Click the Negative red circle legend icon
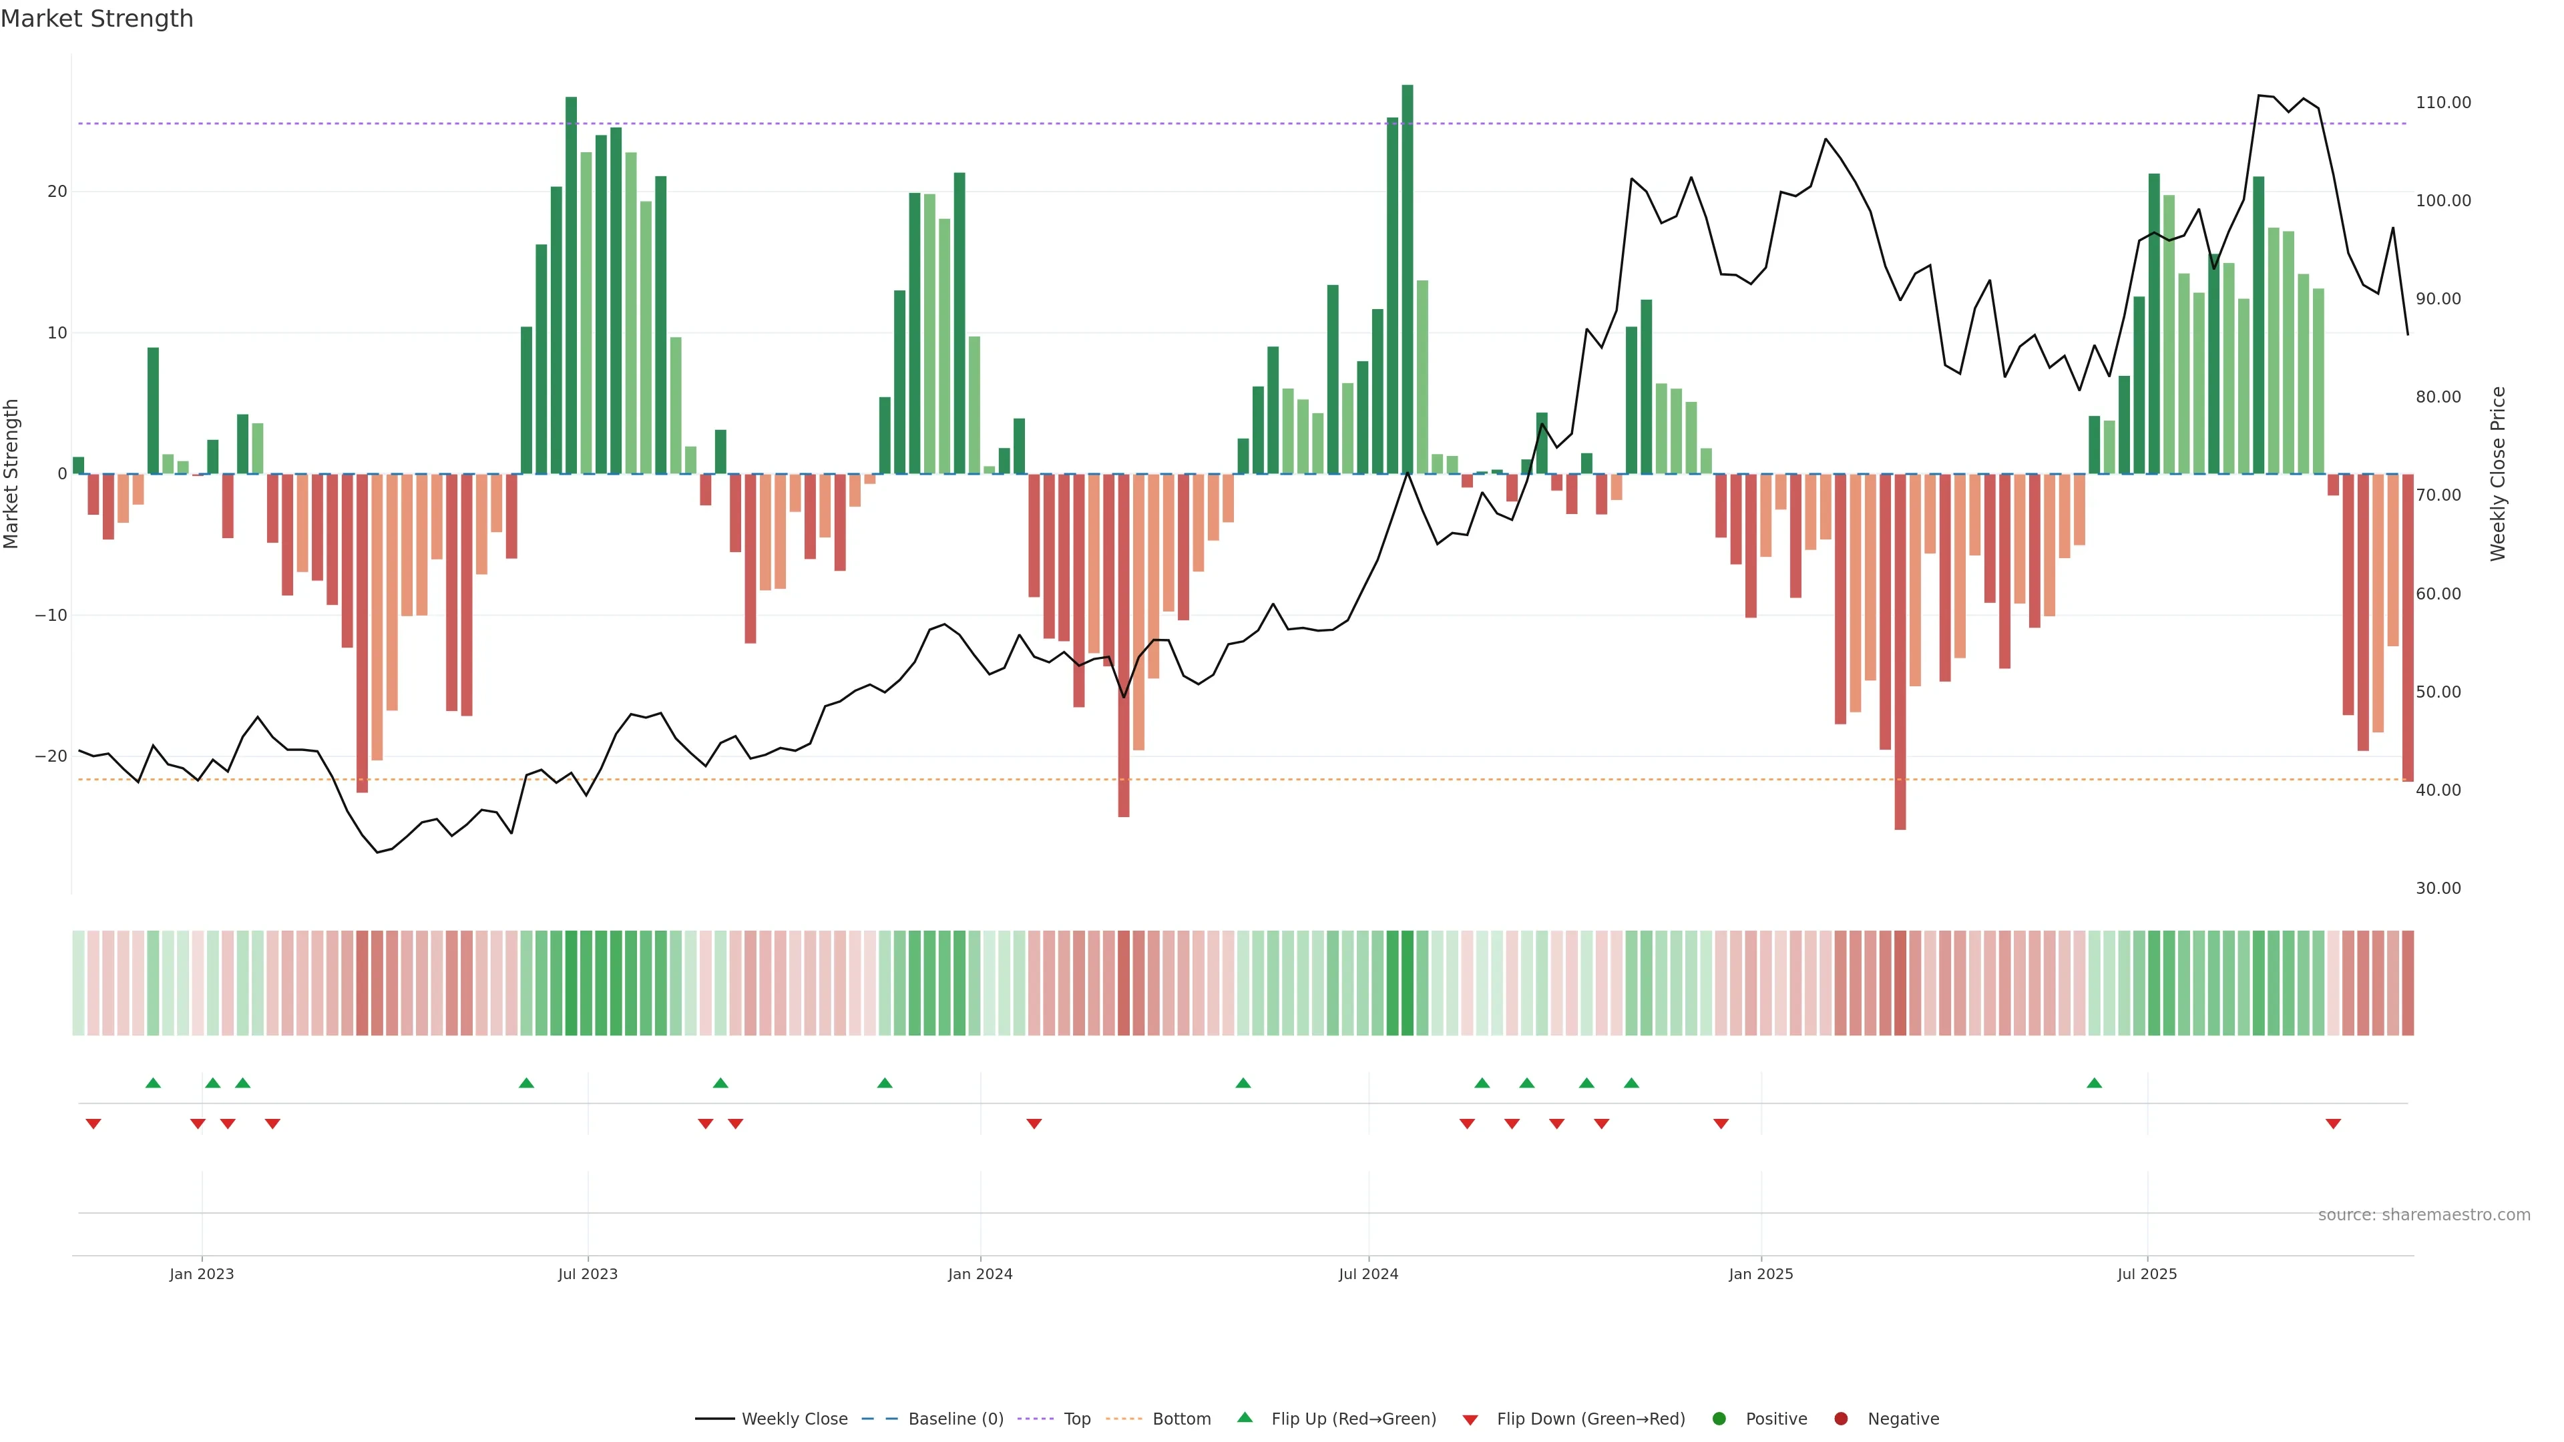Screen dimensions: 2564x1442 [1840, 1419]
